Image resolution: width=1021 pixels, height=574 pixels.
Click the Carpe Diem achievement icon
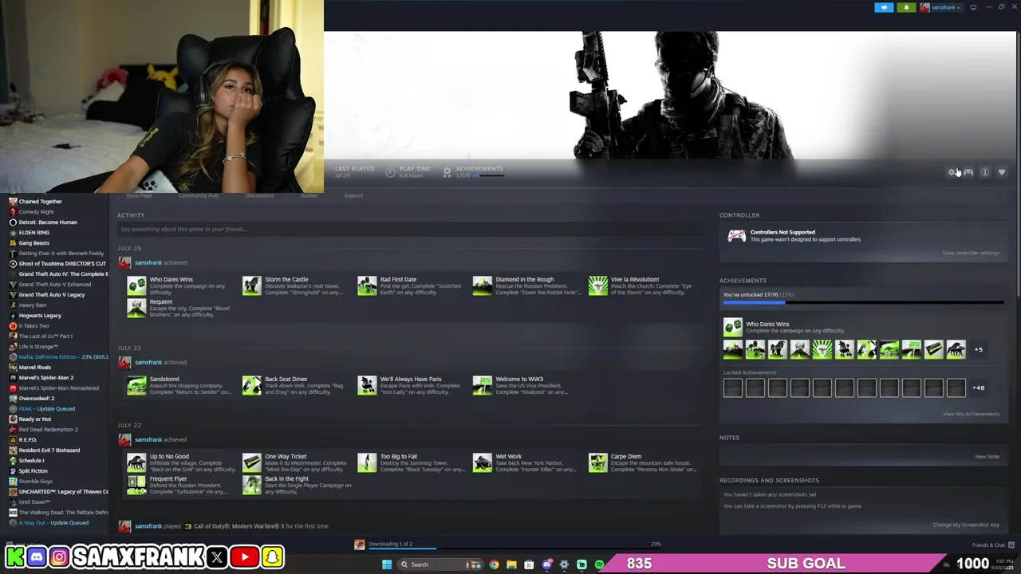pos(597,462)
